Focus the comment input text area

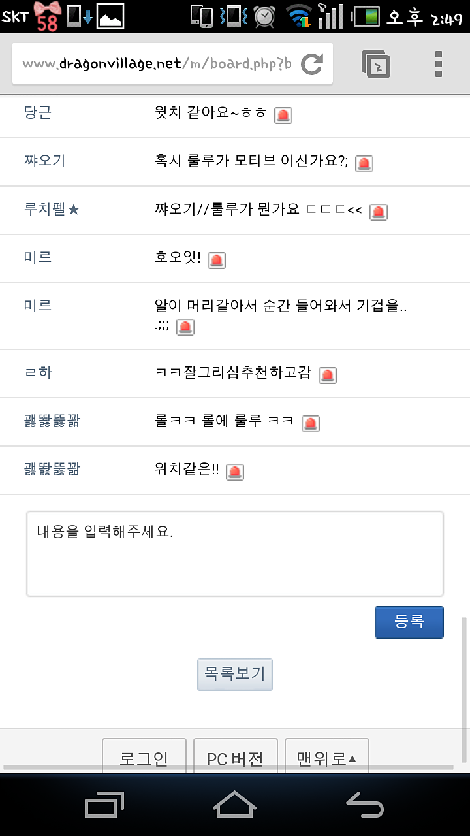point(235,554)
